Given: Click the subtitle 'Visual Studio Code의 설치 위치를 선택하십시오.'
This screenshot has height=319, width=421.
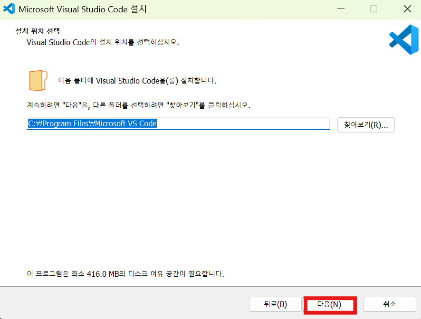Looking at the screenshot, I should [x=103, y=42].
